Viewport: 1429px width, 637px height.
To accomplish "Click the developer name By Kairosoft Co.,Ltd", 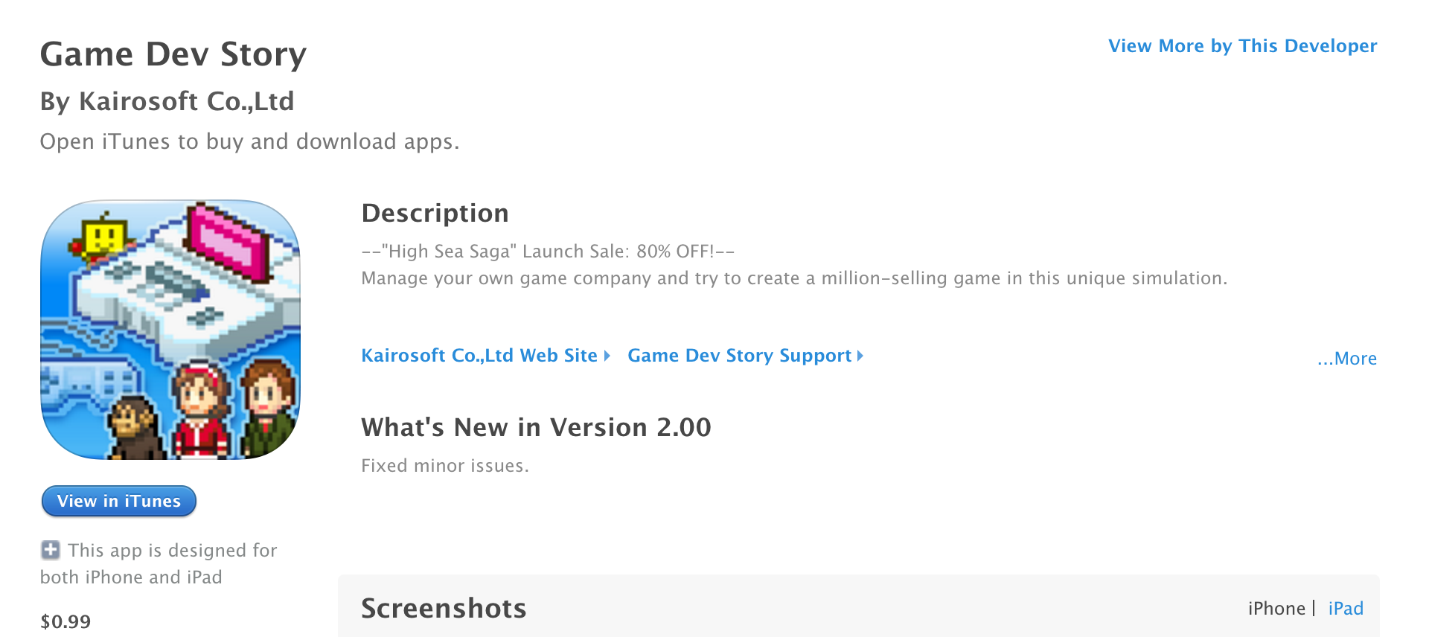I will (167, 101).
